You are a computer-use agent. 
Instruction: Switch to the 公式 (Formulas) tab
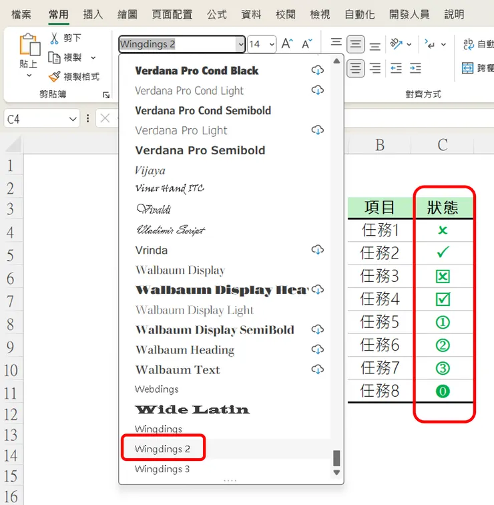click(217, 15)
